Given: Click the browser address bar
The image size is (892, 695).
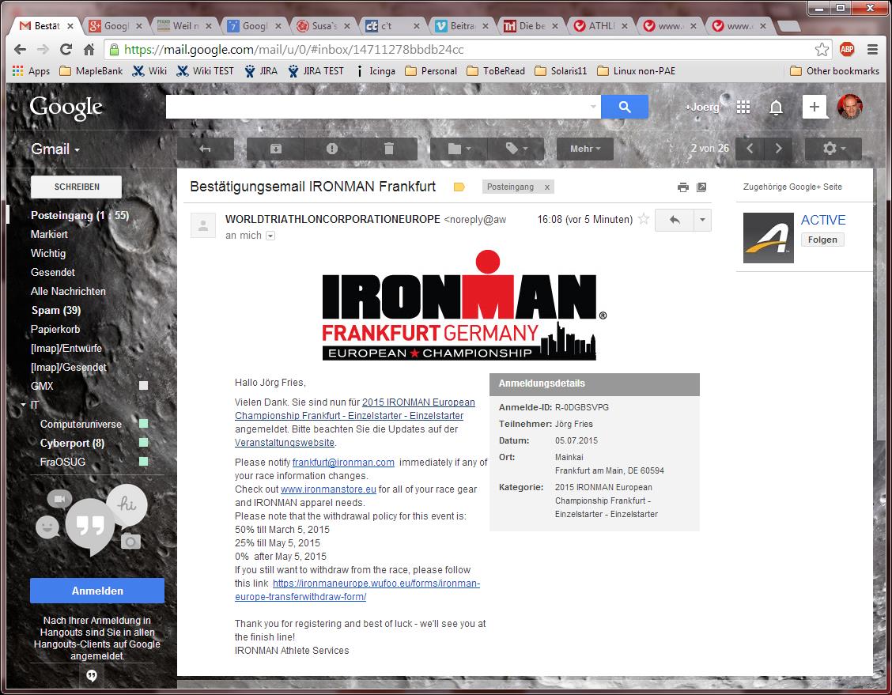Looking at the screenshot, I should [x=467, y=50].
